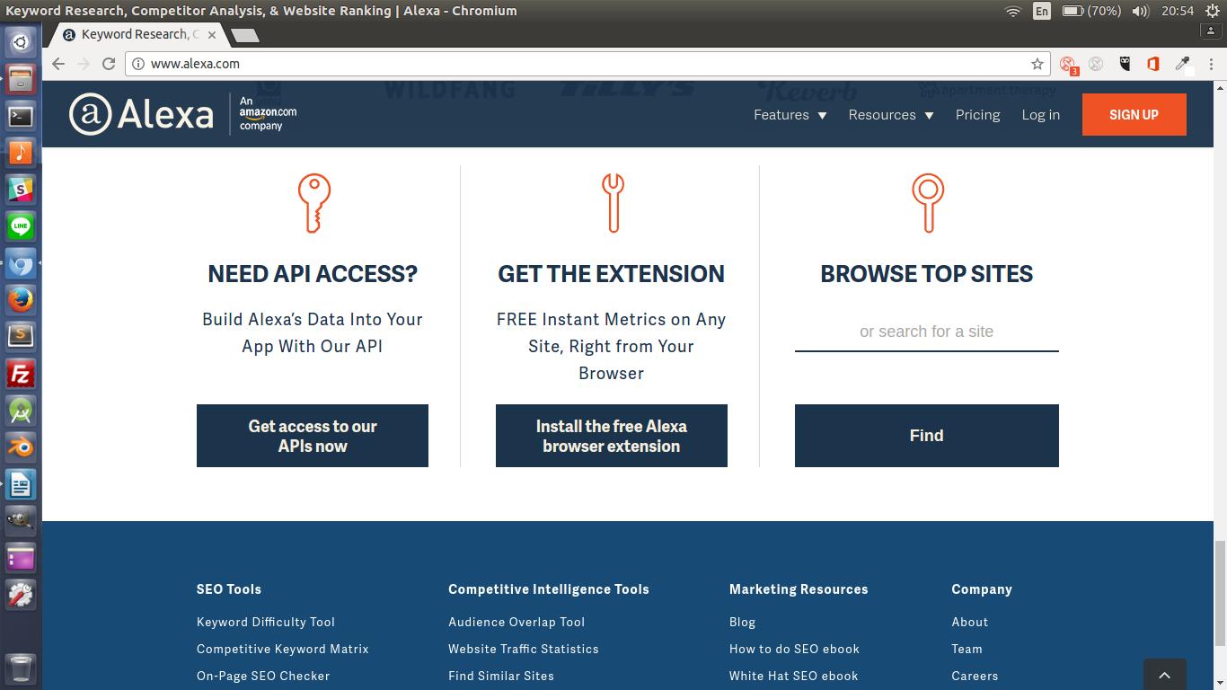Image resolution: width=1227 pixels, height=690 pixels.
Task: Activate the eyedropper color picker extension
Action: 1183,64
